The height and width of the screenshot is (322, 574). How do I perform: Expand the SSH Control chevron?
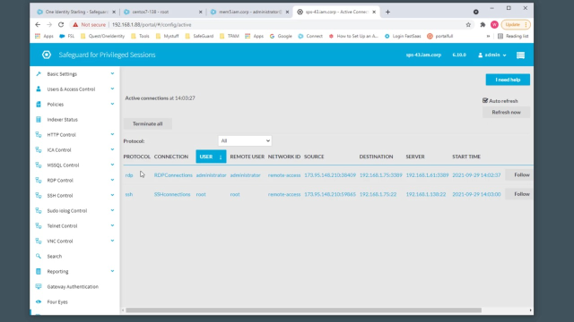pyautogui.click(x=112, y=195)
